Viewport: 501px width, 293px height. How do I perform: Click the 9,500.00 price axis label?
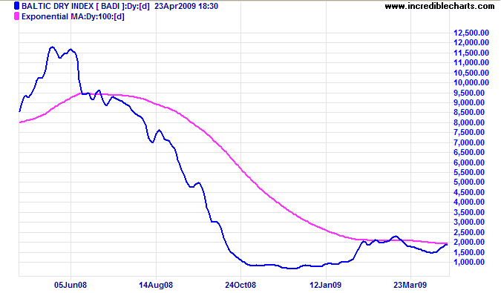469,93
